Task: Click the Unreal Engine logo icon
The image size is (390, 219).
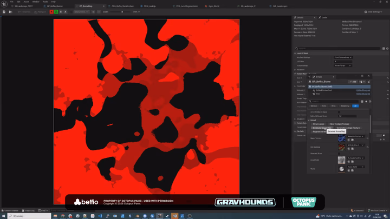Action: [x=4, y=4]
